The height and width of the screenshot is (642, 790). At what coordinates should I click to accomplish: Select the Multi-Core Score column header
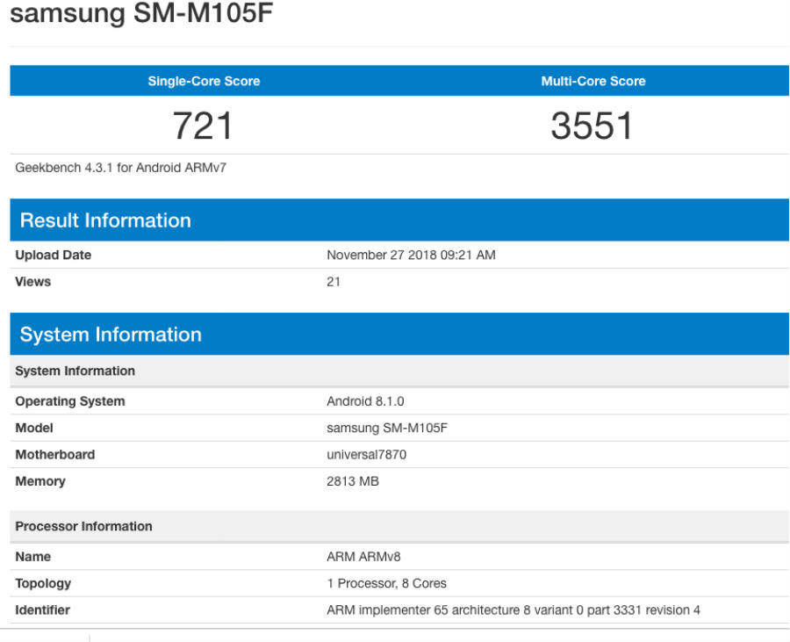593,80
